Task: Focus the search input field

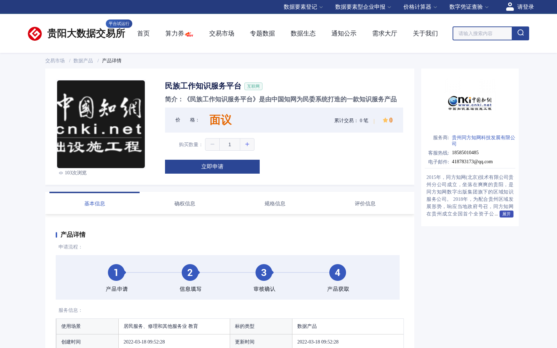Action: [483, 33]
